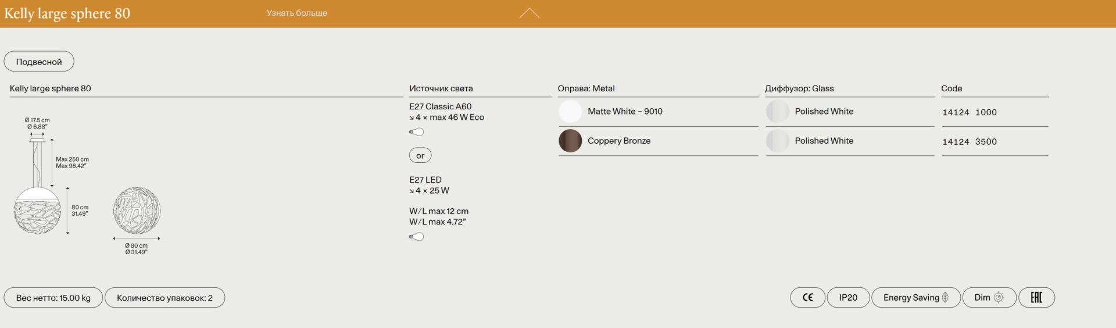
Task: Click the 'or' pill between light sources
Action: (420, 156)
